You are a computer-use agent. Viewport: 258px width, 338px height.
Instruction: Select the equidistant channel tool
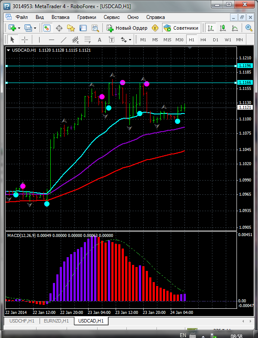point(76,40)
